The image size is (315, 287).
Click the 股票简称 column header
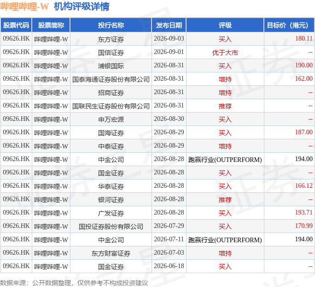51,25
